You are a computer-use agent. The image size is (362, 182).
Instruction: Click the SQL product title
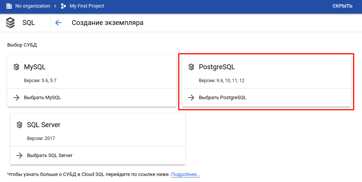29,23
